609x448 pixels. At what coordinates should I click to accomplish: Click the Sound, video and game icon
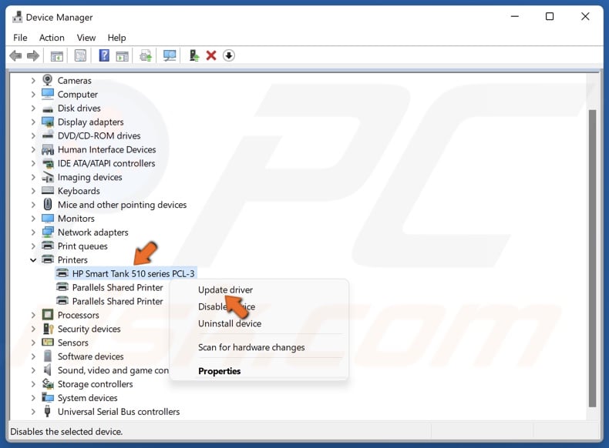[47, 369]
